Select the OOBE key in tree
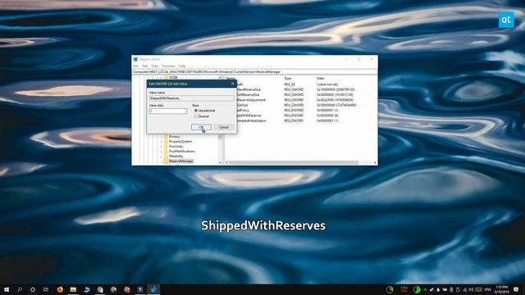The image size is (525, 295). pos(173,78)
